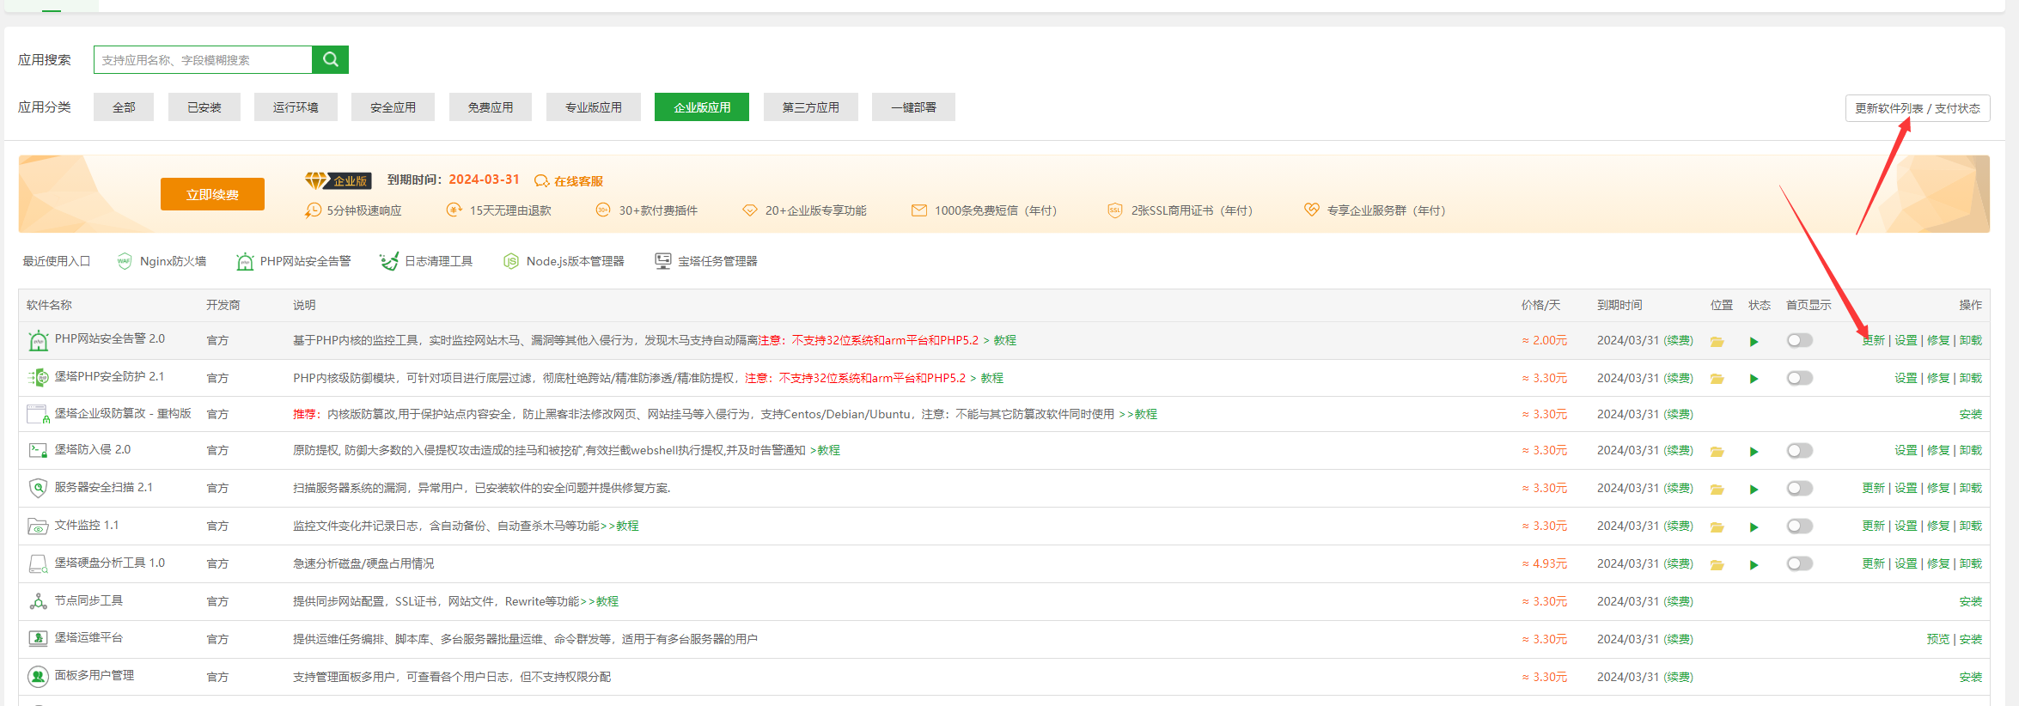
Task: Click the 堡塔防入侵 2.0 terminal icon
Action: coord(38,450)
